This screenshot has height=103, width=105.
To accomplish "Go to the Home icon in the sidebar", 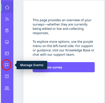I will (x=7, y=7).
